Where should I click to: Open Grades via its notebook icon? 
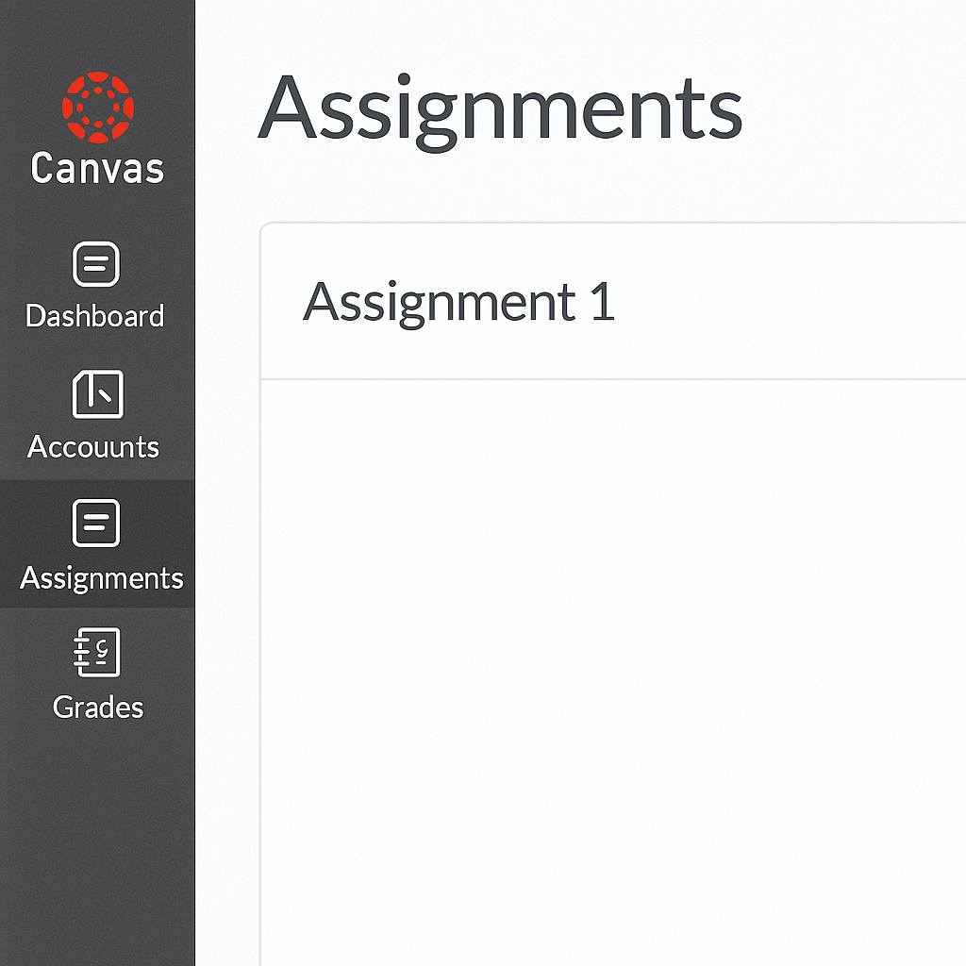click(x=97, y=652)
